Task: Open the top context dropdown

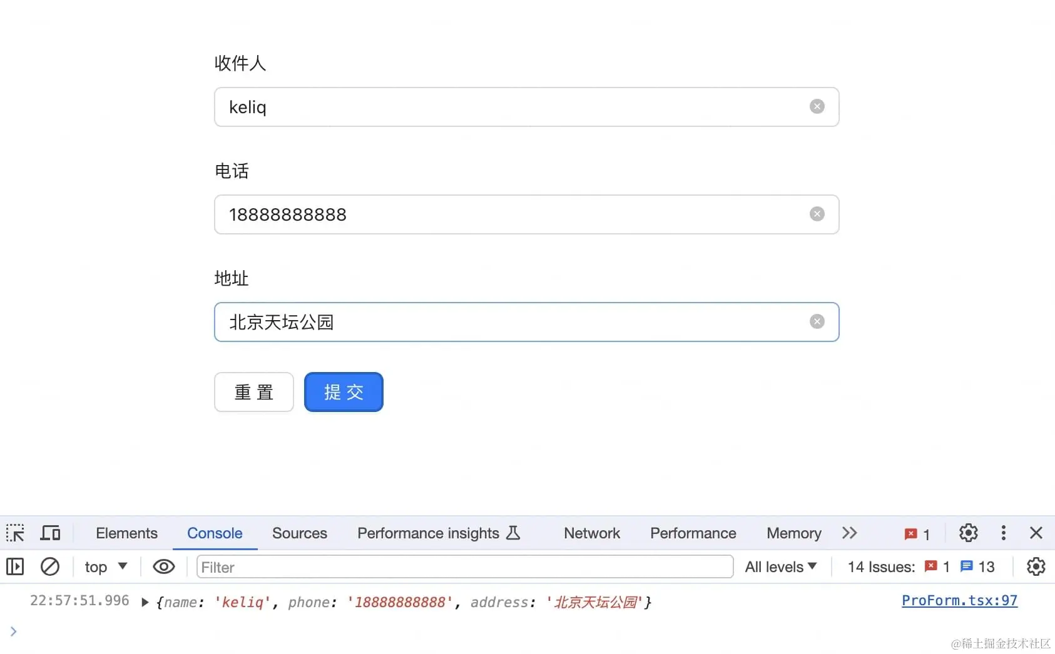Action: click(x=106, y=566)
